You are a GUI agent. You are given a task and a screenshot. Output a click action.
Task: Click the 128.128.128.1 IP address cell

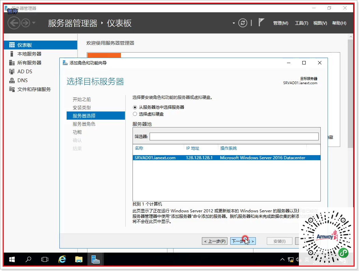(199, 158)
